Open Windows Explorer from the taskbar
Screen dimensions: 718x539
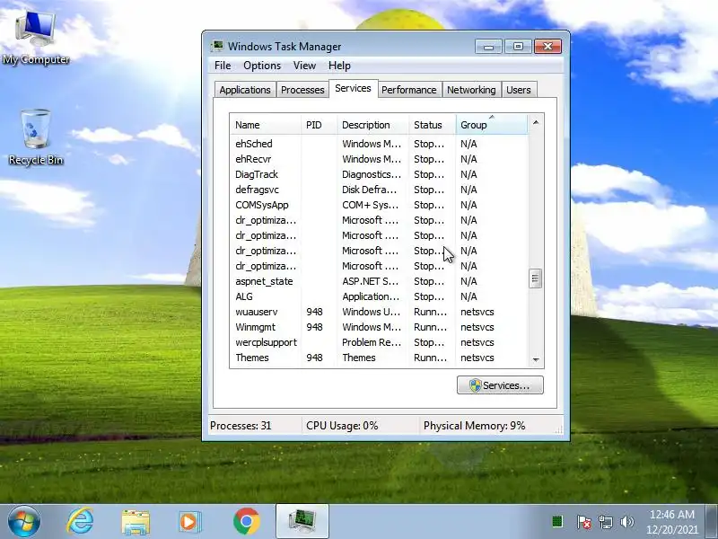[x=136, y=522]
